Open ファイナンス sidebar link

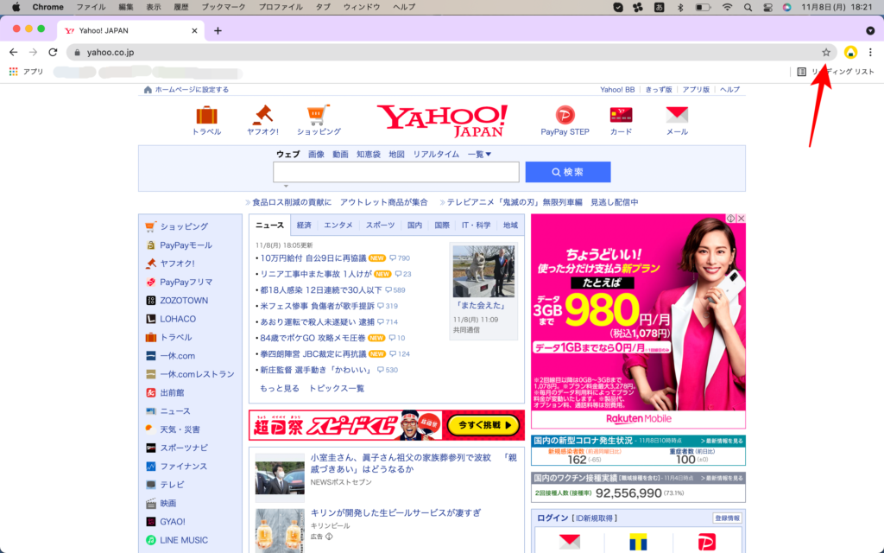click(183, 466)
